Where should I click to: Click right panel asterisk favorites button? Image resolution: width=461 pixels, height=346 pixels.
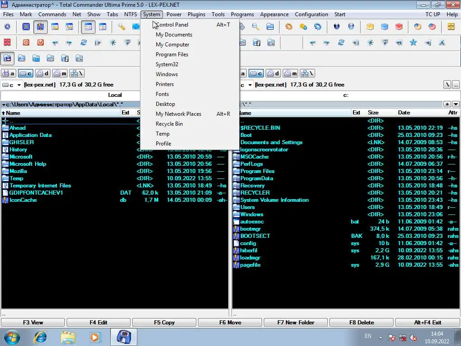point(447,104)
